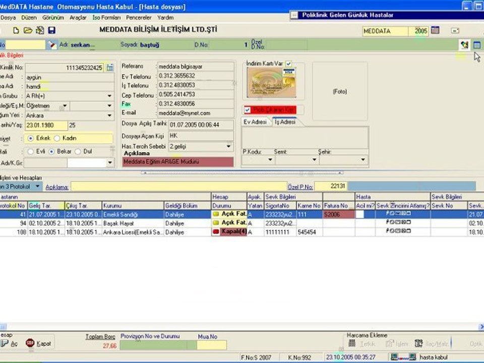Screen dimensions: 484x363
Task: Open the Düzen menu
Action: 29,18
